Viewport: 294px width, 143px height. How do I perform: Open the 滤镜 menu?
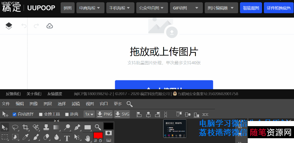[x=76, y=104]
